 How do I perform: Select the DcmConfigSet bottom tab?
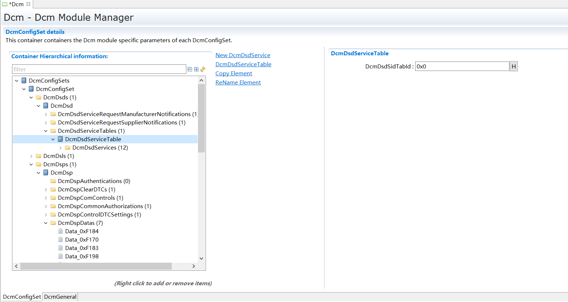(22, 297)
